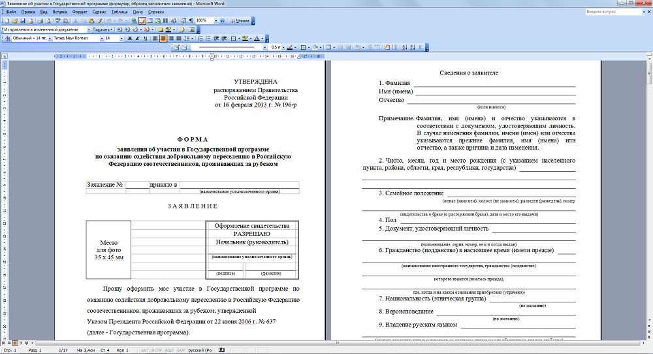Toggle bold (Ж) formatting
This screenshot has height=354, width=653.
click(129, 39)
